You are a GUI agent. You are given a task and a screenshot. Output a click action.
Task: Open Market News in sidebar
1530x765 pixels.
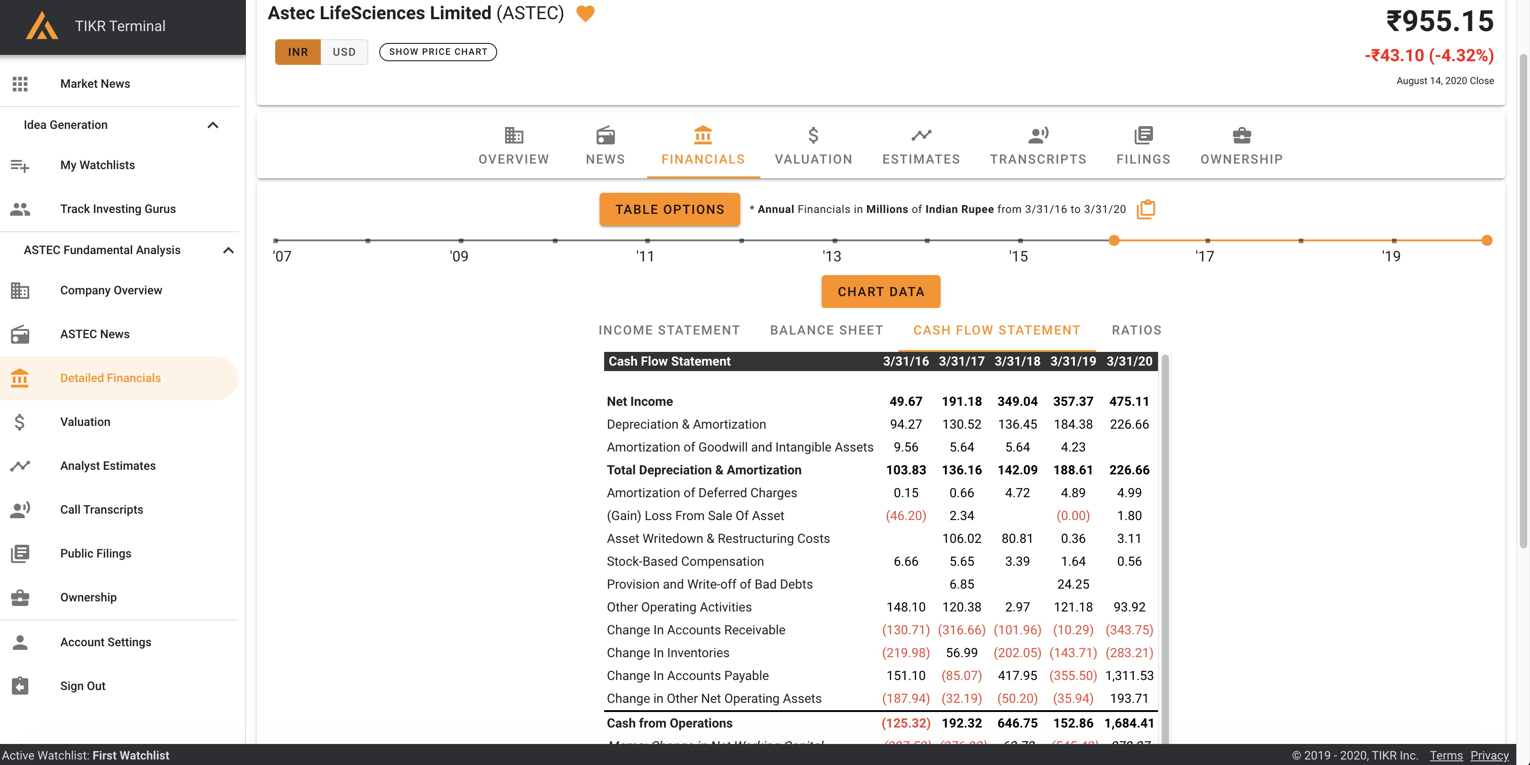pyautogui.click(x=95, y=84)
